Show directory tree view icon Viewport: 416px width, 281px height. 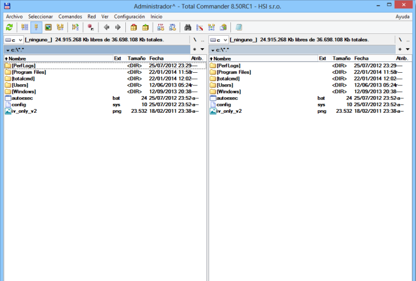60,27
